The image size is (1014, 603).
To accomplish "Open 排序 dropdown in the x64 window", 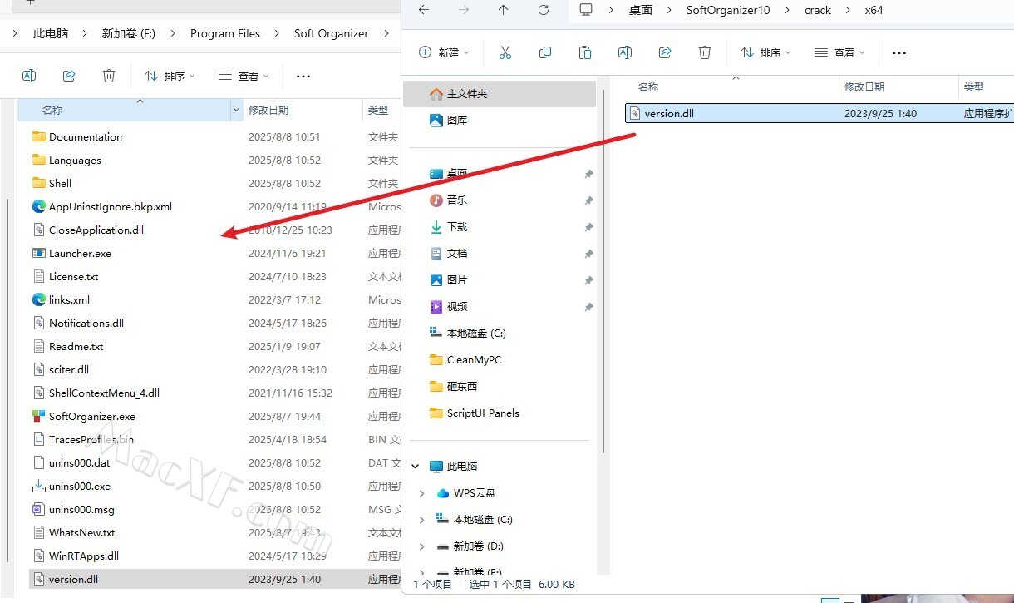I will click(x=765, y=52).
